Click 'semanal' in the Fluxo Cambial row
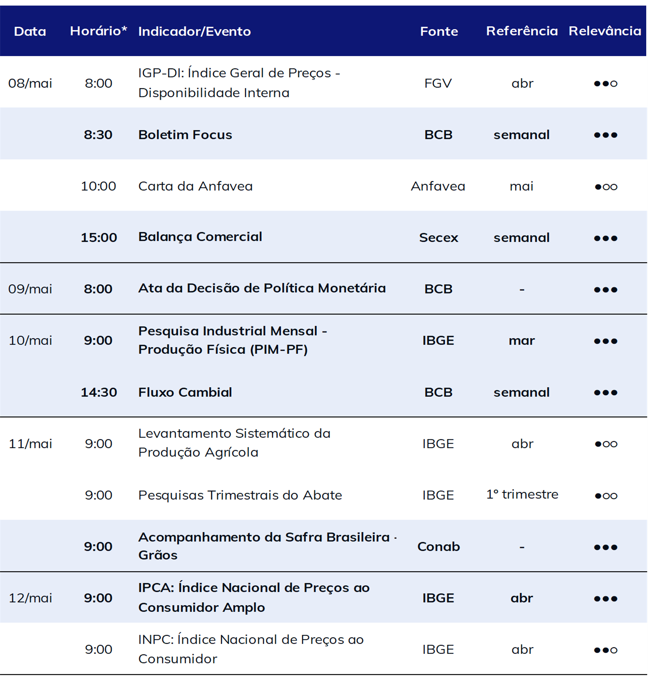Screen dimensions: 650x677 [x=521, y=392]
